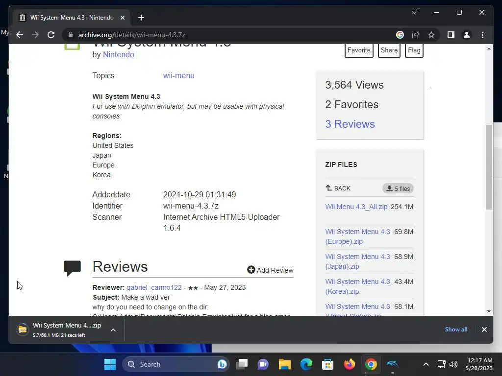The width and height of the screenshot is (502, 376).
Task: Go back to the previous page
Action: (20, 35)
